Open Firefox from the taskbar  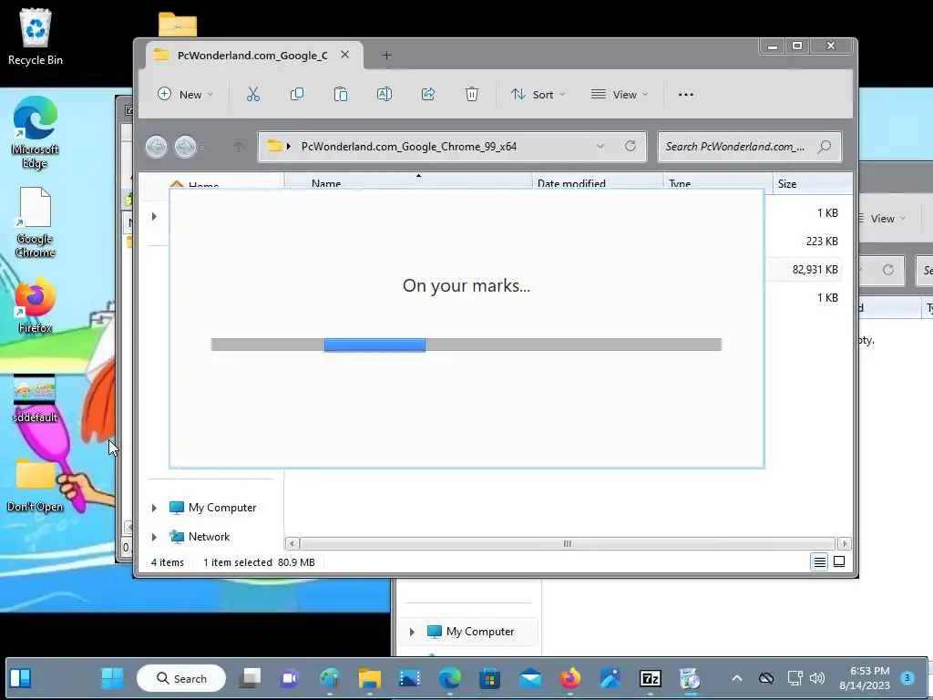pos(570,678)
